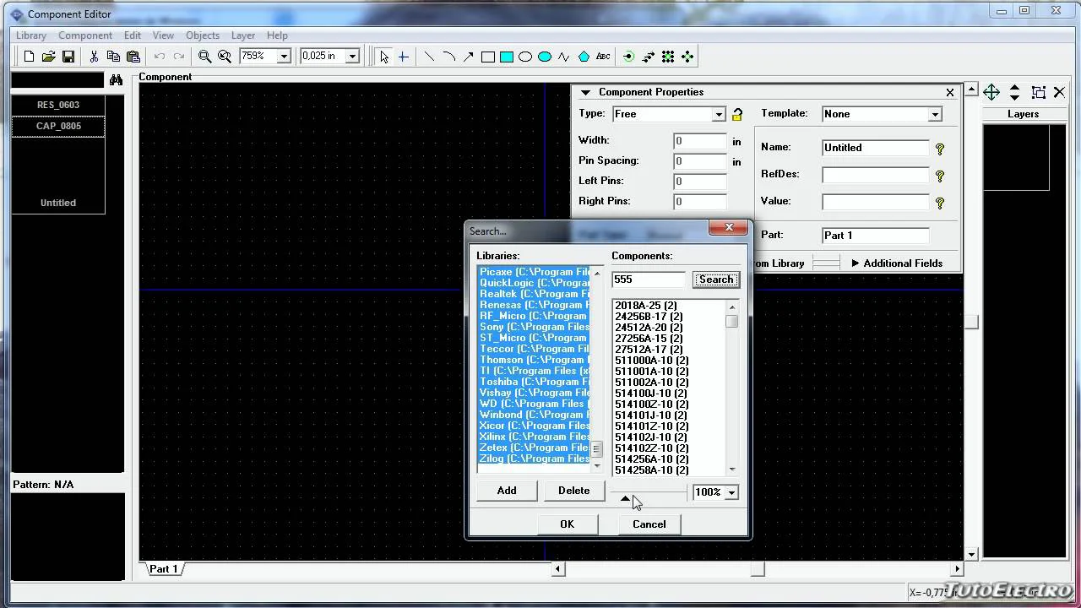
Task: Toggle Name visibility marker icon
Action: click(939, 149)
